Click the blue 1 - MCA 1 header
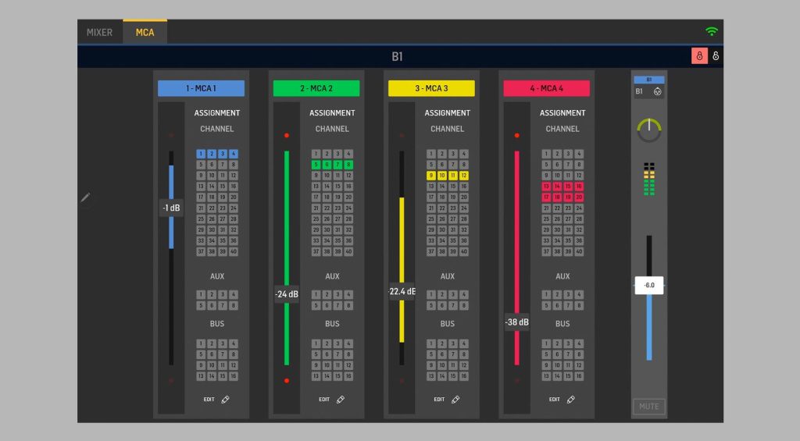Image resolution: width=800 pixels, height=441 pixels. click(201, 88)
